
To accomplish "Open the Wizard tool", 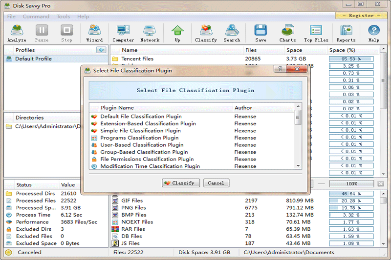I will point(94,33).
